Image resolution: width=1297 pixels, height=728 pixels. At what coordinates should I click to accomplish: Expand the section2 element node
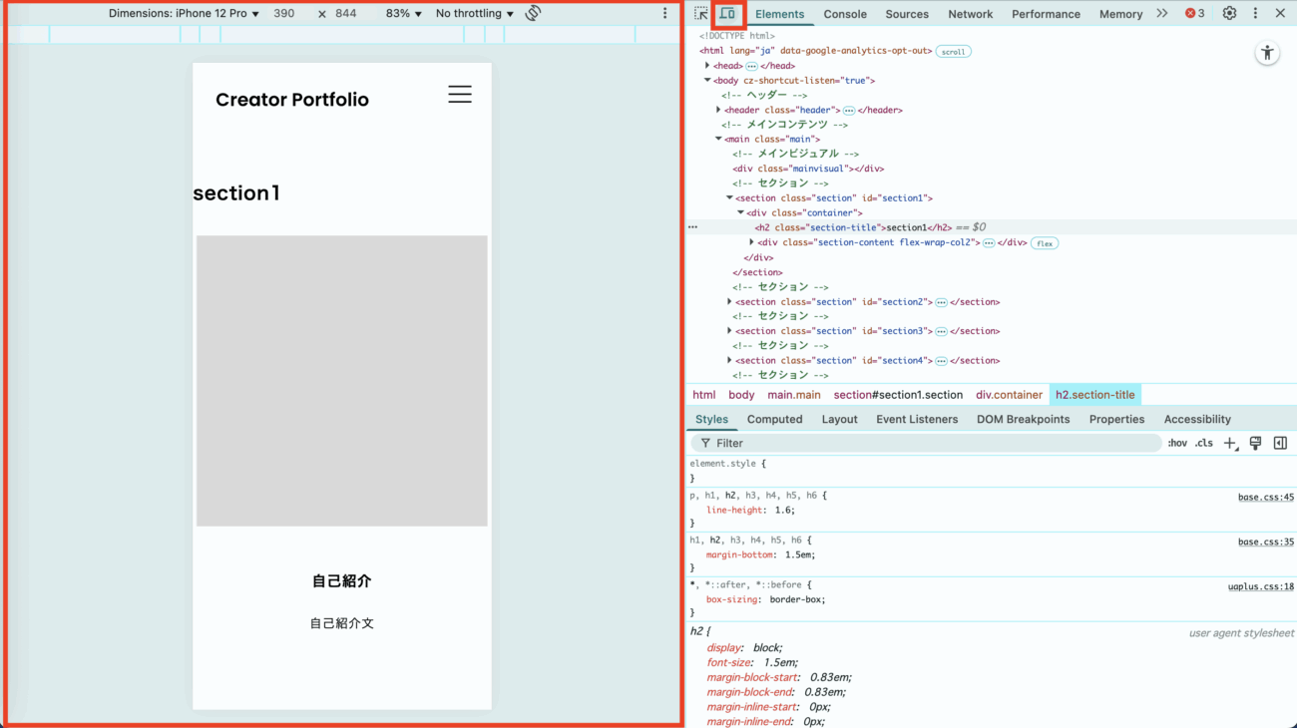click(729, 301)
